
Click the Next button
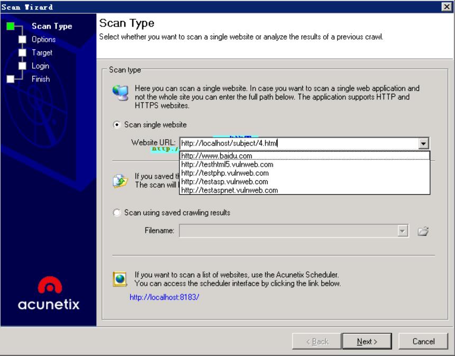click(367, 342)
